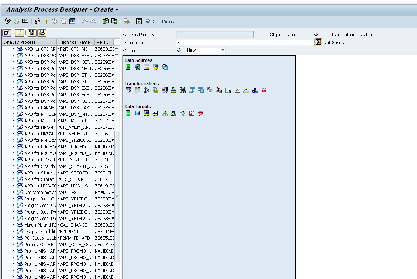The height and width of the screenshot is (279, 417).
Task: Select the second Transformations icon with yellow note
Action: [x=138, y=90]
